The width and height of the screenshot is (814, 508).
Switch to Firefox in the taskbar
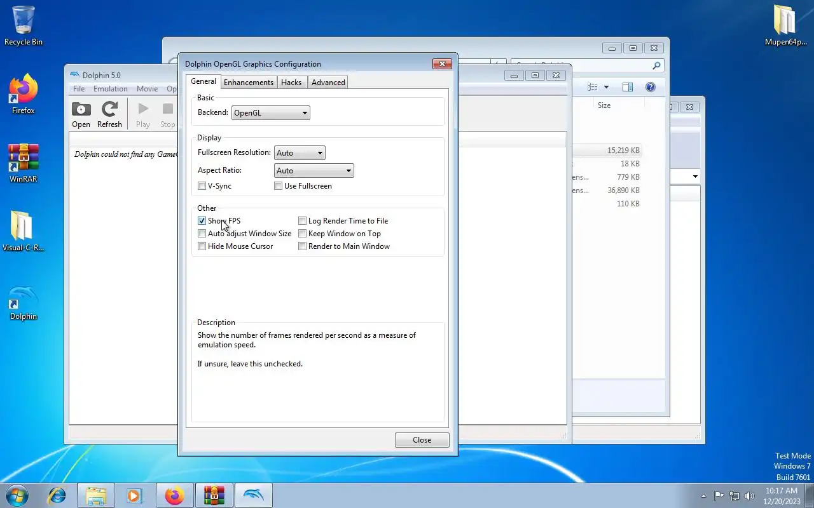point(174,495)
